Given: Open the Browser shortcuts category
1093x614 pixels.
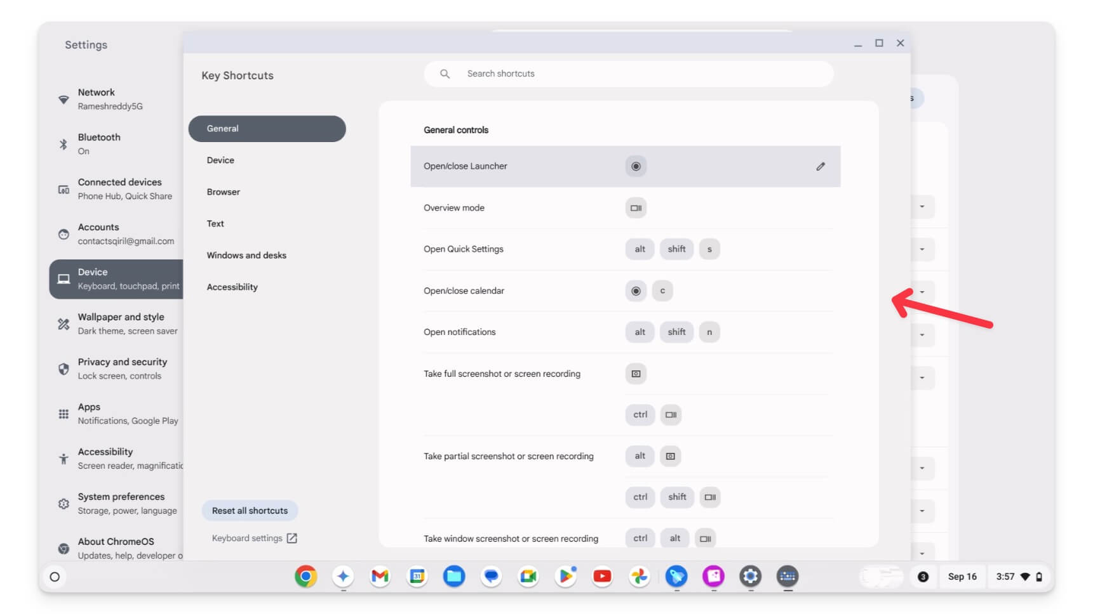Looking at the screenshot, I should (267, 192).
